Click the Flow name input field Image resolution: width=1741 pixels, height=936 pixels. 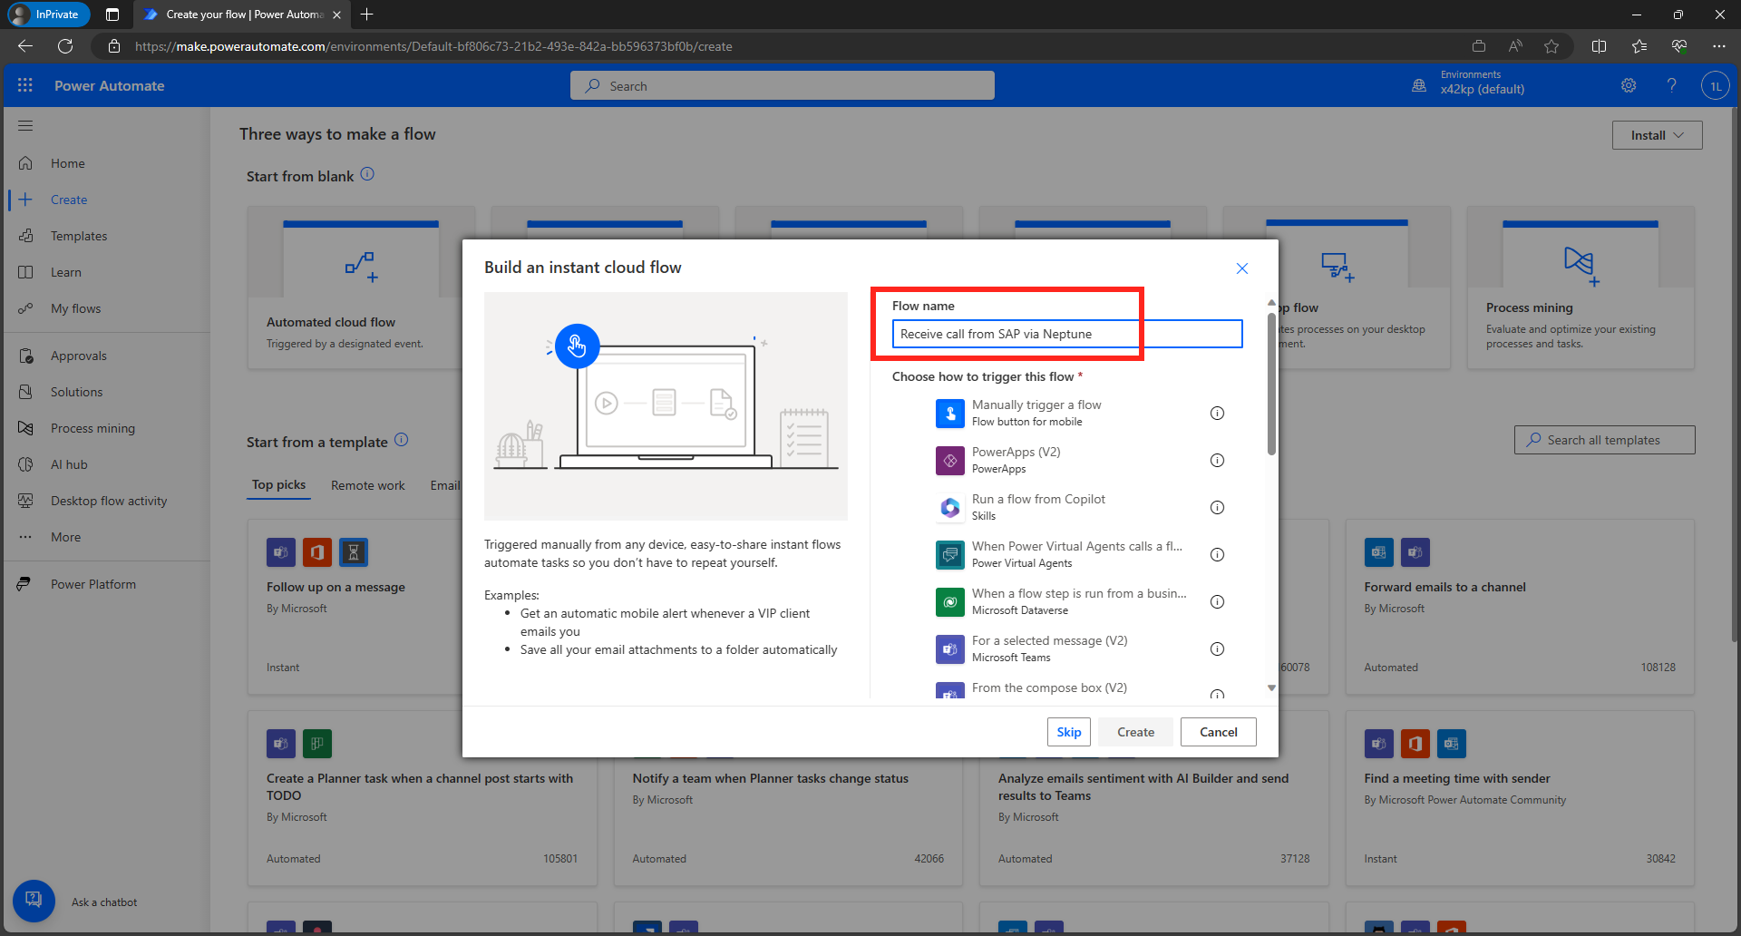[1066, 334]
